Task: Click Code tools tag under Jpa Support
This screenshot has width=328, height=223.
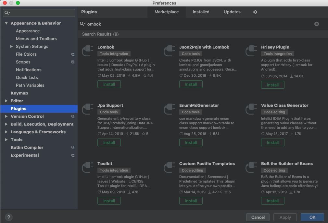Action: pyautogui.click(x=109, y=112)
